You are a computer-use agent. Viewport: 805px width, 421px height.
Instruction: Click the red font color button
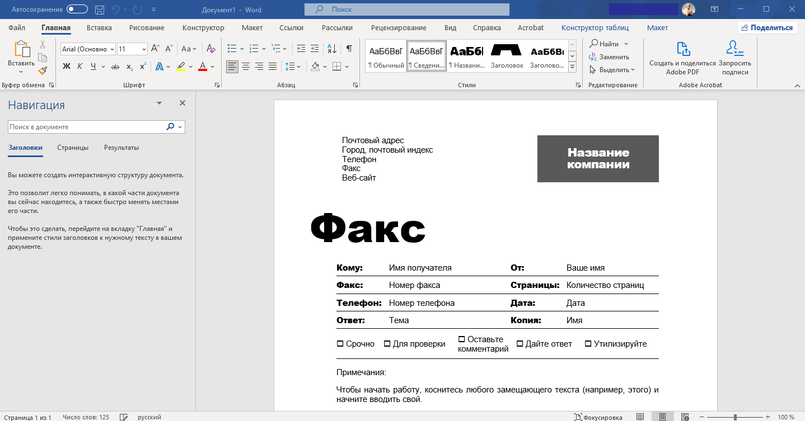202,67
